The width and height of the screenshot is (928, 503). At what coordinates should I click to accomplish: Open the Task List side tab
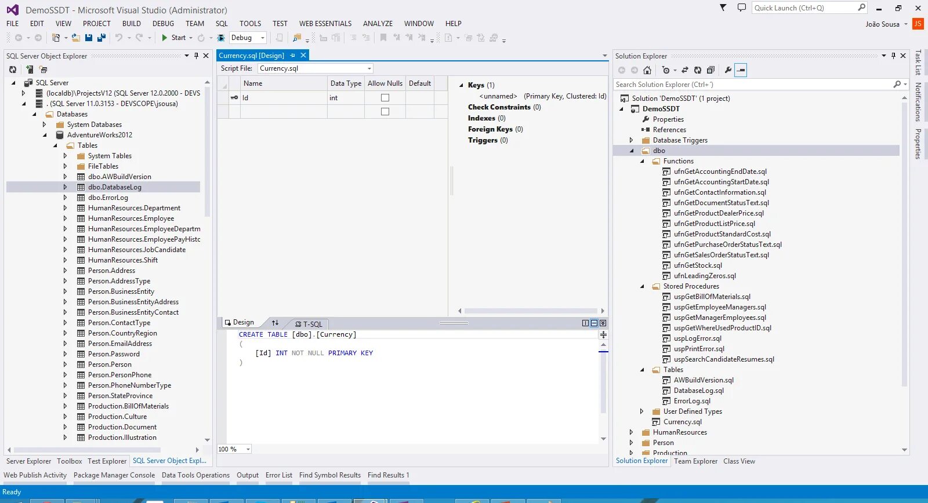pyautogui.click(x=918, y=63)
